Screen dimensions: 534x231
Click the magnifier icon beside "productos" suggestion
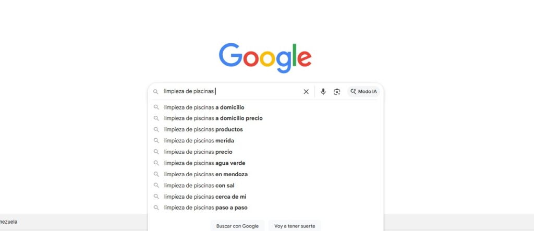155,129
